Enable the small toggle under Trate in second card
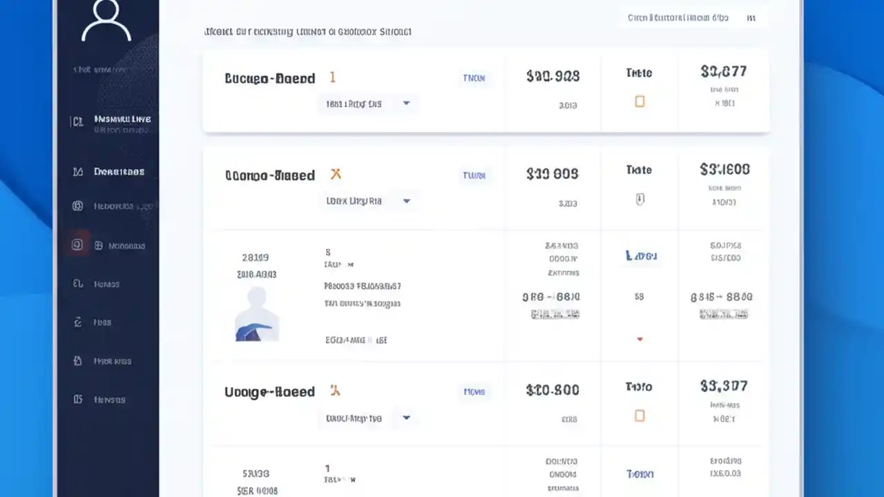The height and width of the screenshot is (497, 884). tap(640, 199)
